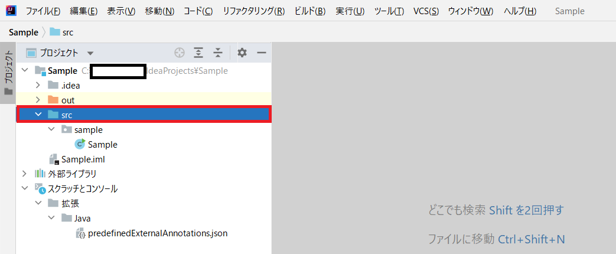Expand the .idea folder

[x=38, y=85]
